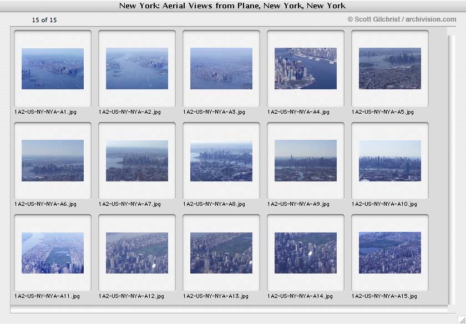The image size is (466, 324).
Task: Click filename label 1A2-US-NY-NYA-A14.jpg
Action: pos(300,296)
